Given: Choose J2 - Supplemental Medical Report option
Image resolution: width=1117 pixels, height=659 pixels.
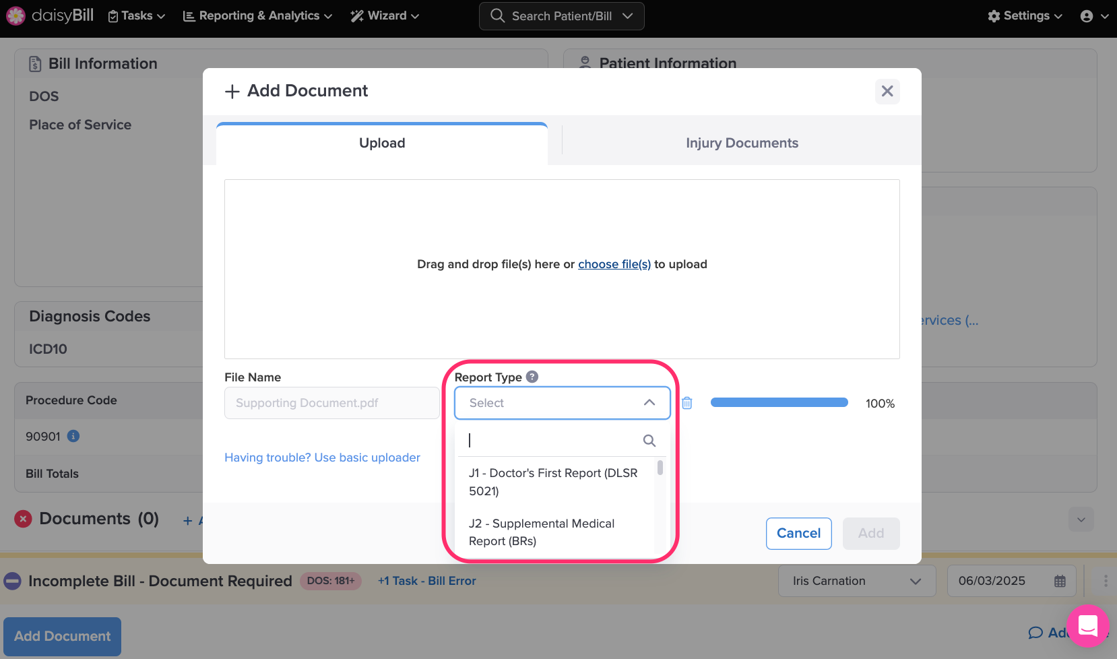Looking at the screenshot, I should coord(542,532).
